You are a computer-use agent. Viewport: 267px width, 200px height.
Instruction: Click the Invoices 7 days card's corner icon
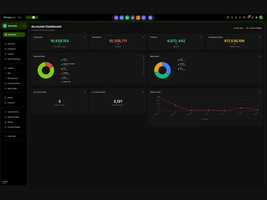click(85, 92)
